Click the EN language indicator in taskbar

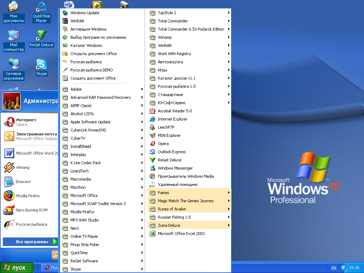(x=333, y=268)
